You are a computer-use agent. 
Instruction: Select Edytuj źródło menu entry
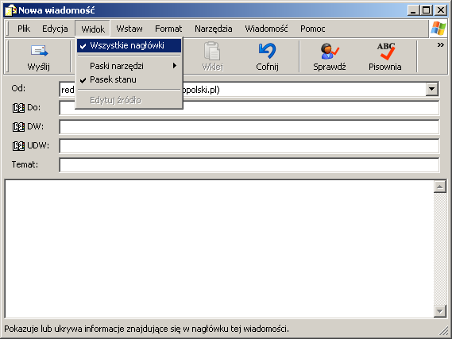coord(129,100)
